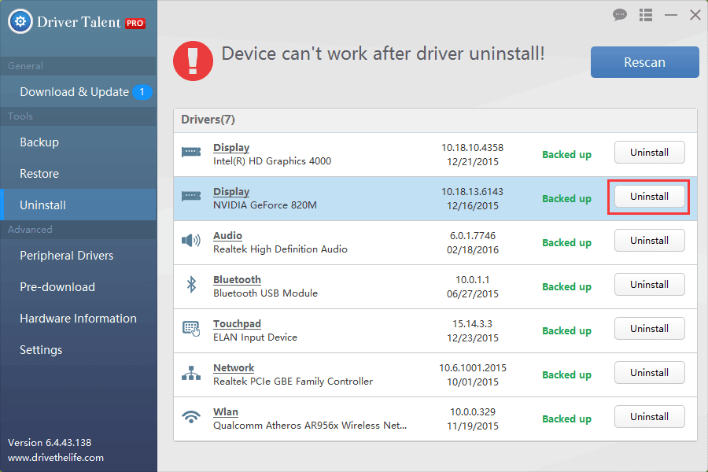
Task: Open Settings in the sidebar
Action: (78, 350)
